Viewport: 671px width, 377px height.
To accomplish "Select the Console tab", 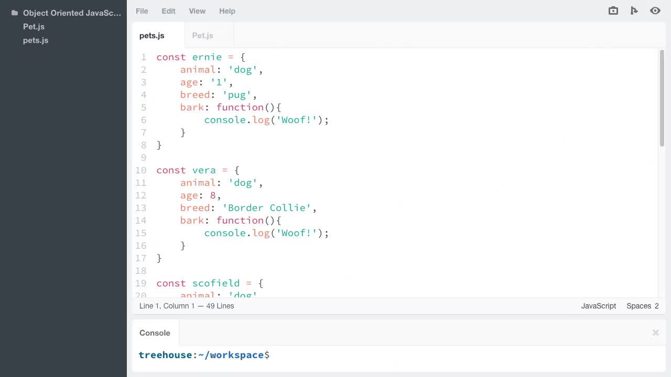I will tap(155, 332).
